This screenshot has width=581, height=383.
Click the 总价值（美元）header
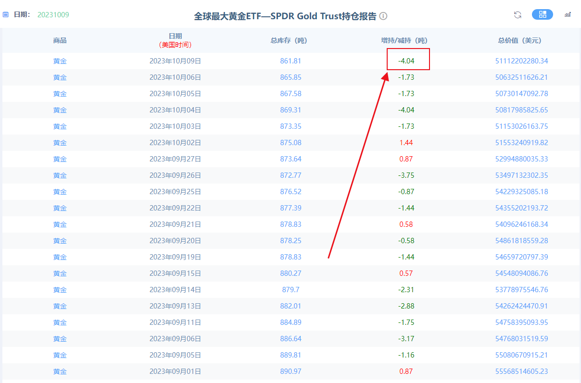pyautogui.click(x=520, y=40)
